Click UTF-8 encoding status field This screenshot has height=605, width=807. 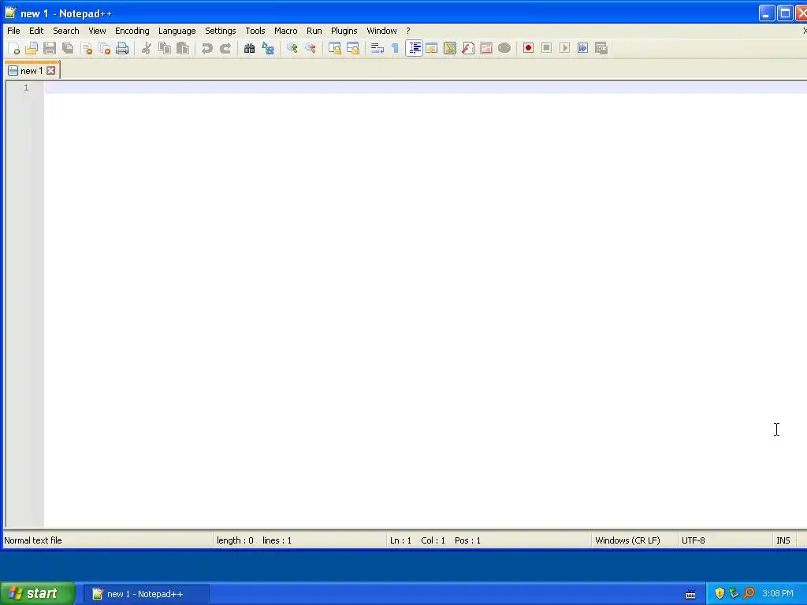[x=694, y=540]
